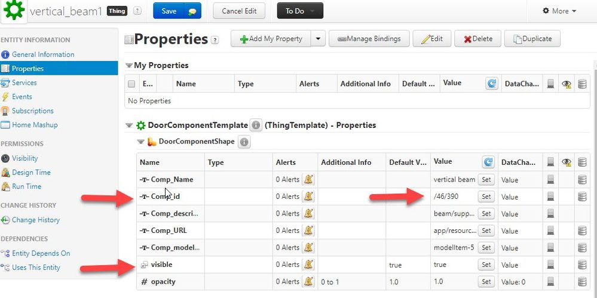Click alert bell icon for Comp_URL
The image size is (597, 298).
[x=308, y=231]
